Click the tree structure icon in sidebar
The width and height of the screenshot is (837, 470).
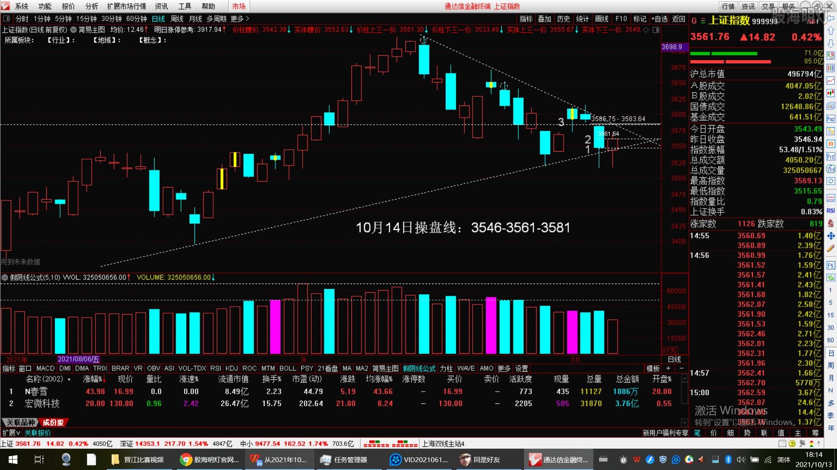tap(830, 131)
